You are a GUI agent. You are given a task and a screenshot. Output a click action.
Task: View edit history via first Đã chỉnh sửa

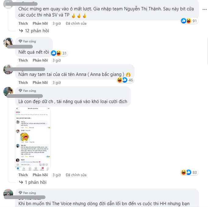[76, 23]
